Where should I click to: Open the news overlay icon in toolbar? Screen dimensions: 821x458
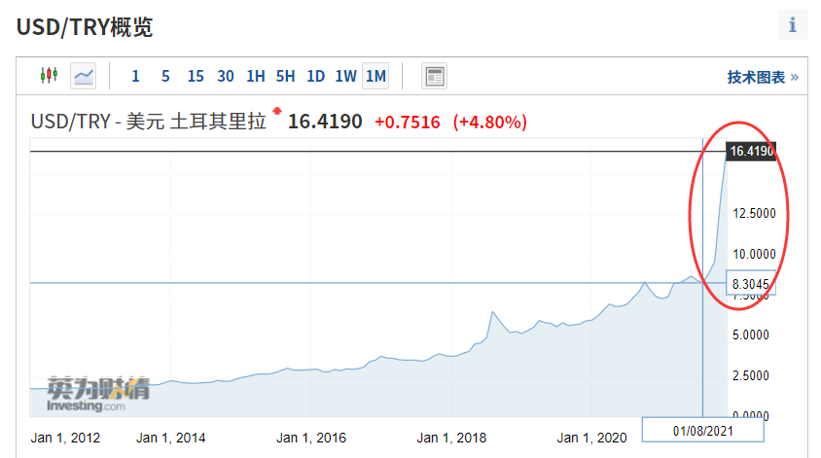(434, 76)
